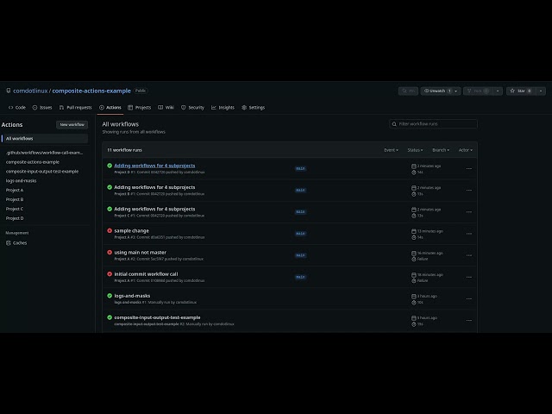Click main branch label on sample change run
The image size is (552, 414).
(300, 234)
